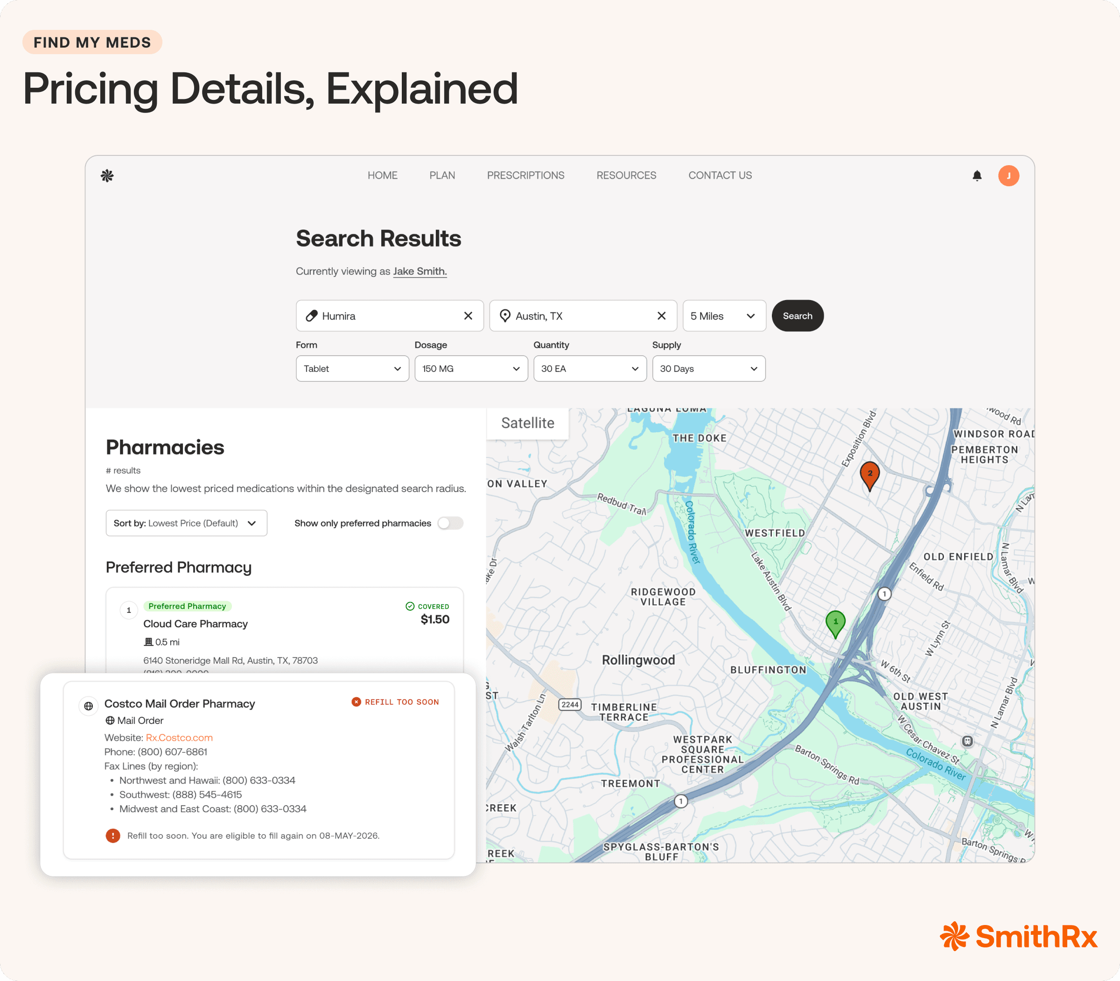This screenshot has height=981, width=1120.
Task: Open the CONTACT US menu item
Action: [720, 176]
